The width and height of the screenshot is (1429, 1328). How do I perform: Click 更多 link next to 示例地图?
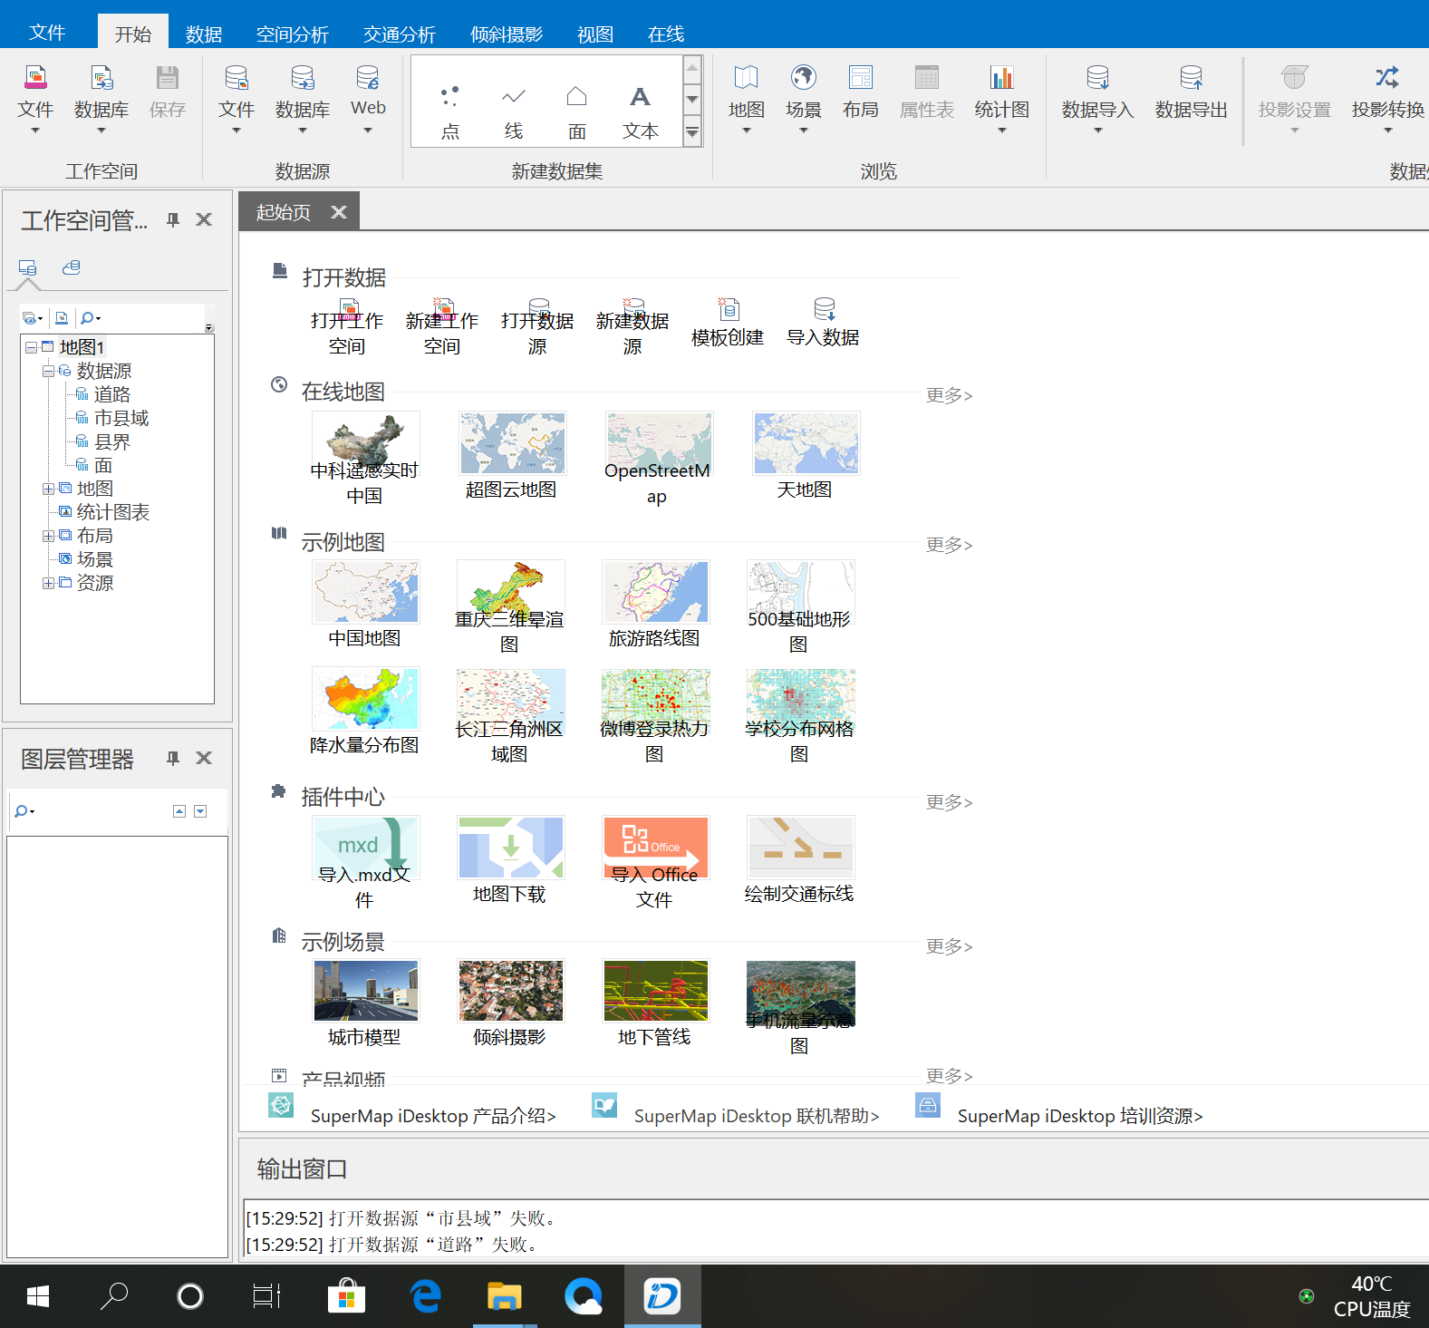pyautogui.click(x=949, y=545)
